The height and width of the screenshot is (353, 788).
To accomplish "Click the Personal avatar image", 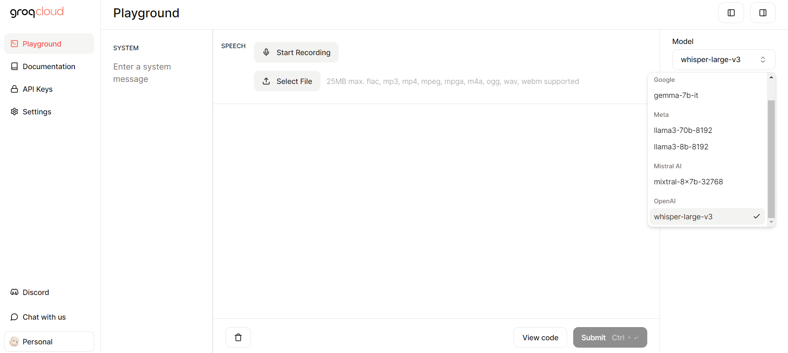I will 14,341.
